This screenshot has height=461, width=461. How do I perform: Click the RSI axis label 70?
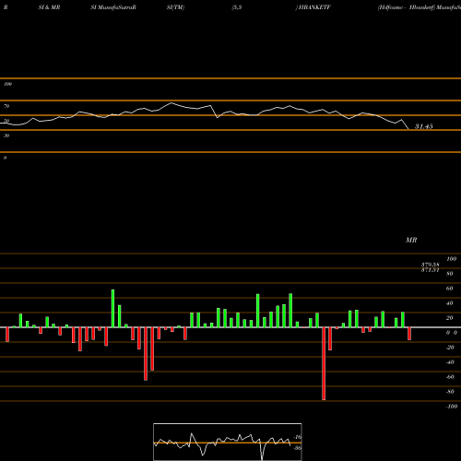coord(6,106)
